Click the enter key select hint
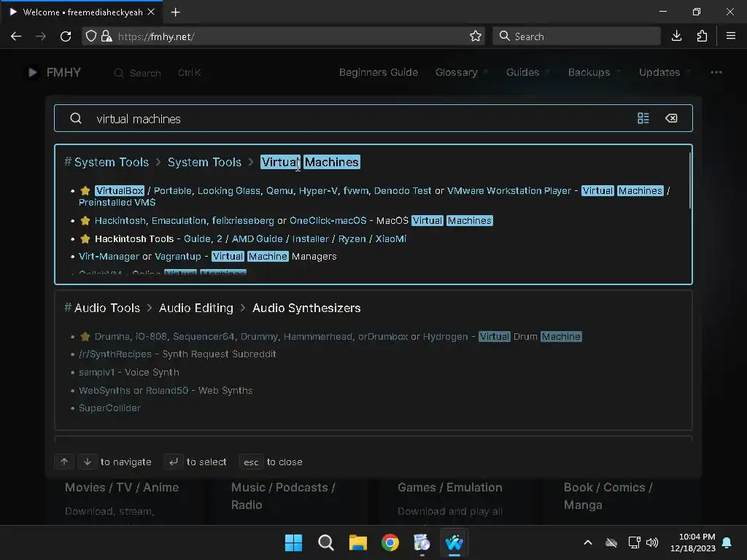 pos(174,462)
